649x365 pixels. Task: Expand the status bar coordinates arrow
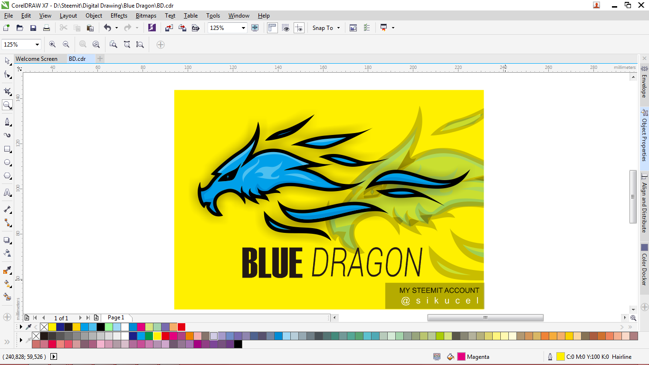point(53,356)
